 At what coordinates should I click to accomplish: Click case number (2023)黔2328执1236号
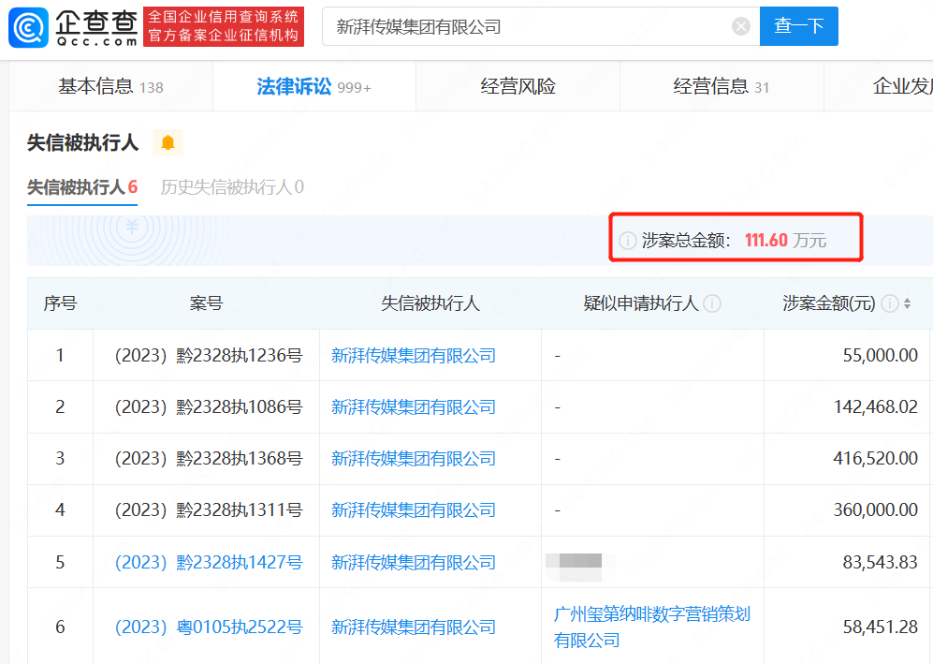coord(209,356)
